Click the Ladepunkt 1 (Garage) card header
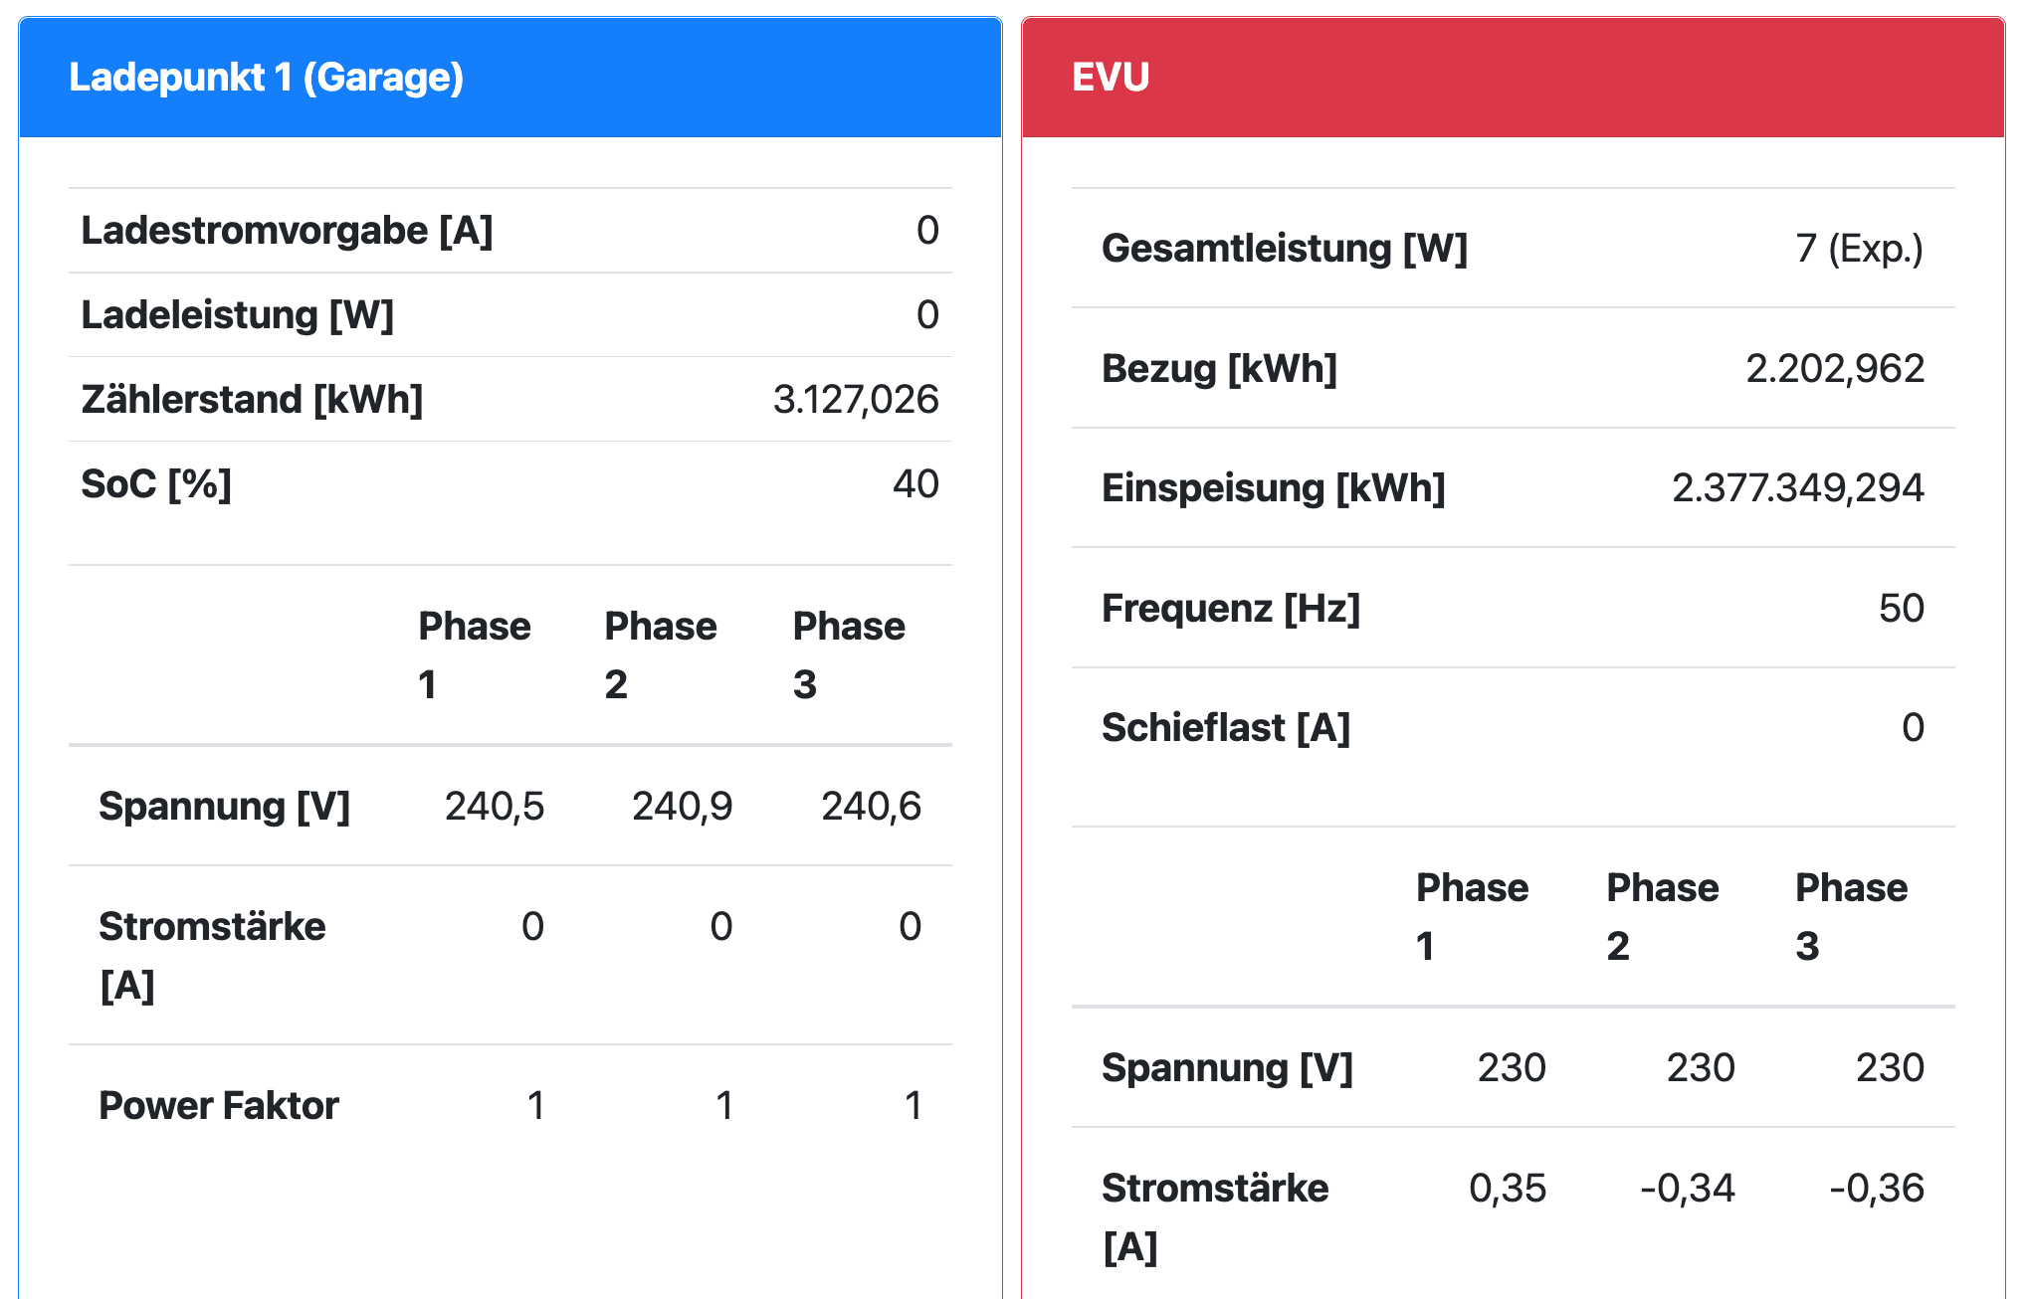Screen dimensions: 2030x1299 pos(266,78)
